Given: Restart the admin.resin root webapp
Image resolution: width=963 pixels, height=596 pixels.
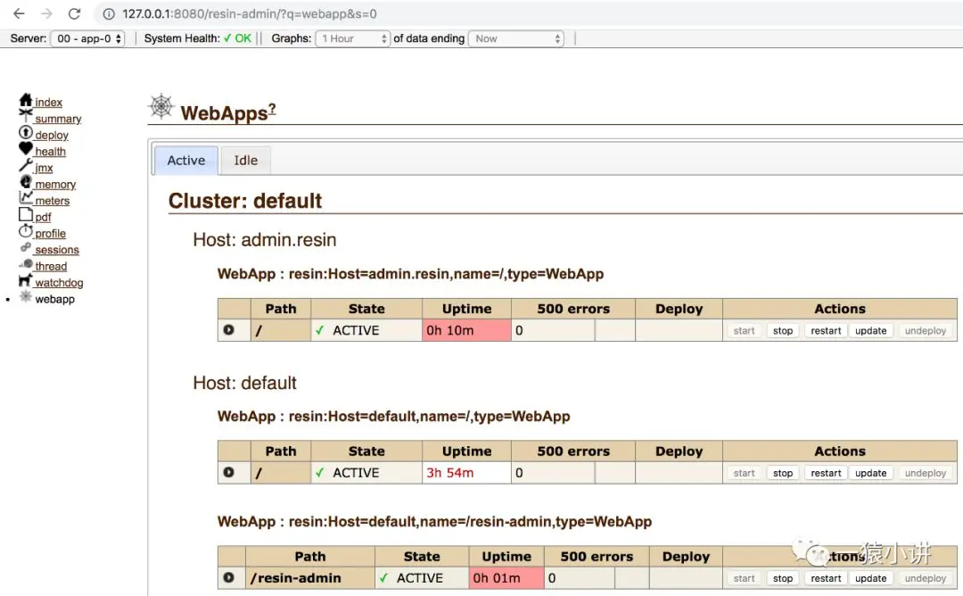Looking at the screenshot, I should 826,330.
